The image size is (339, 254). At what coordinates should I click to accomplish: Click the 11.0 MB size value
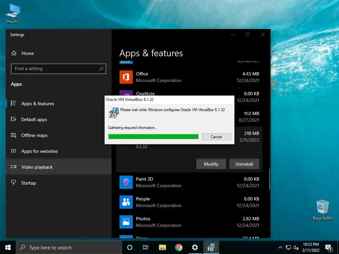[252, 113]
